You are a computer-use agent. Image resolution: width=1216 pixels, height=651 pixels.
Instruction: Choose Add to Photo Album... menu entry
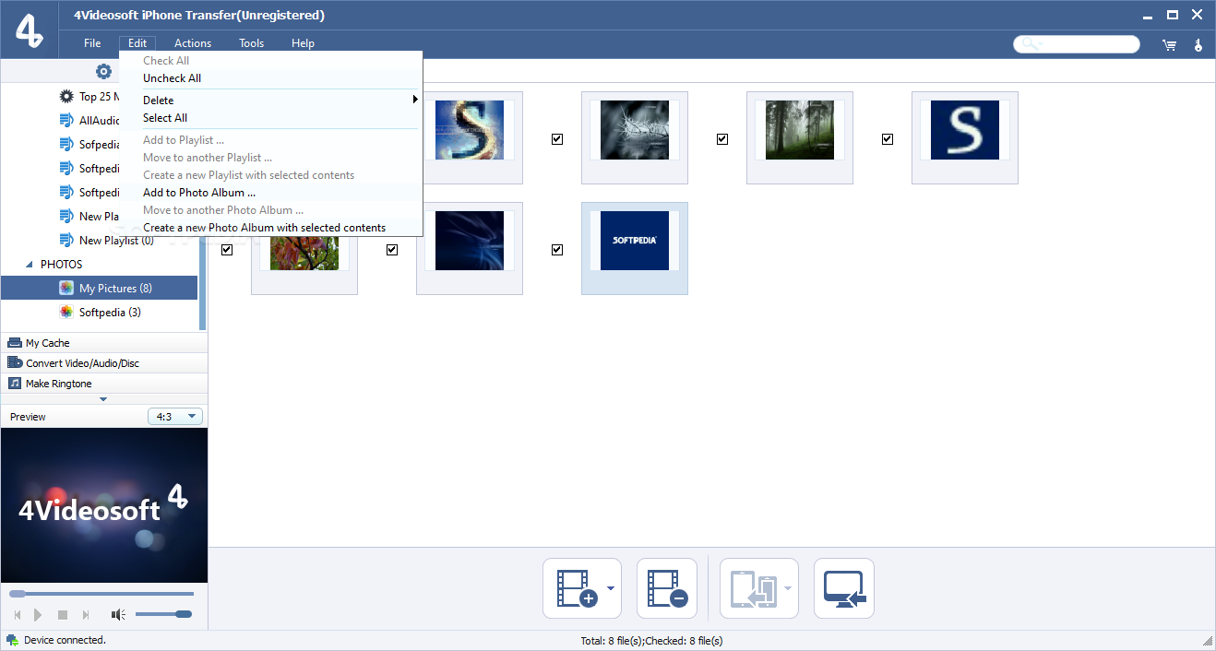pyautogui.click(x=271, y=193)
